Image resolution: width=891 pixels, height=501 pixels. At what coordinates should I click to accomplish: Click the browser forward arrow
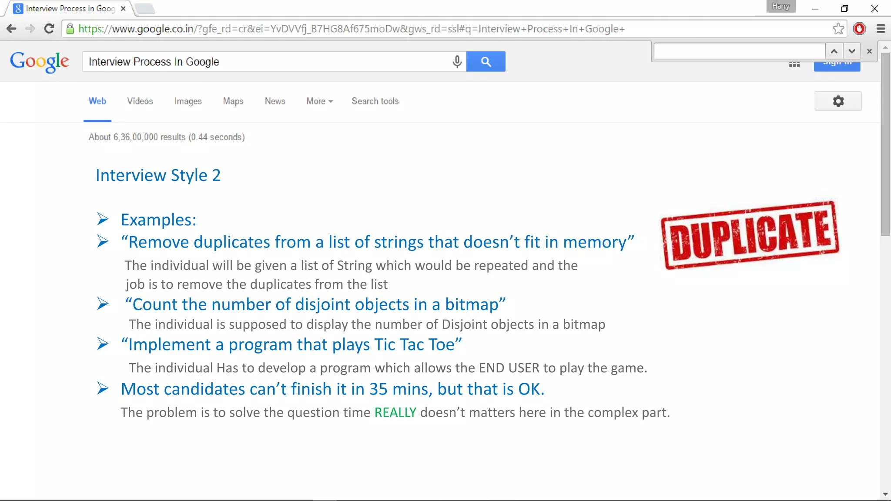30,29
